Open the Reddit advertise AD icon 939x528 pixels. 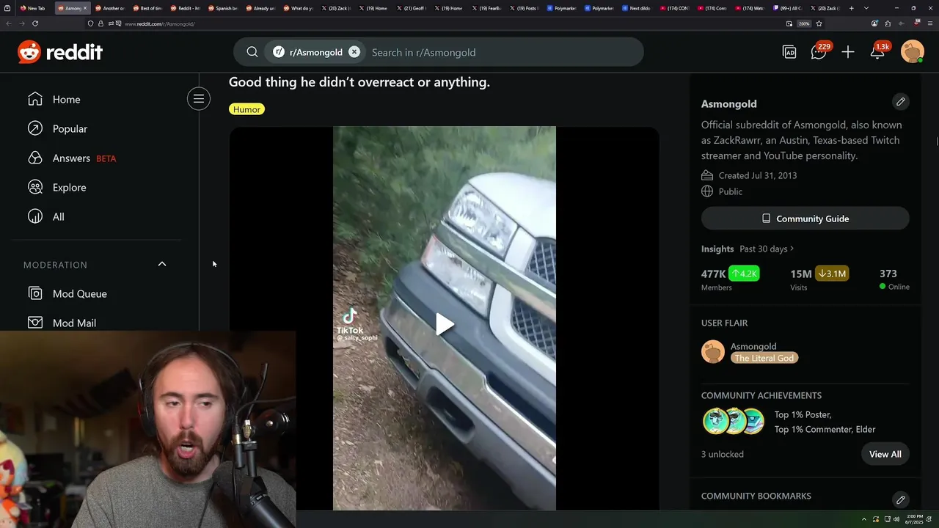coord(789,52)
